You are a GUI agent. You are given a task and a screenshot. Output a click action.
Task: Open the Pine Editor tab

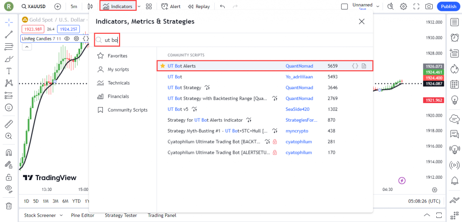pyautogui.click(x=83, y=215)
